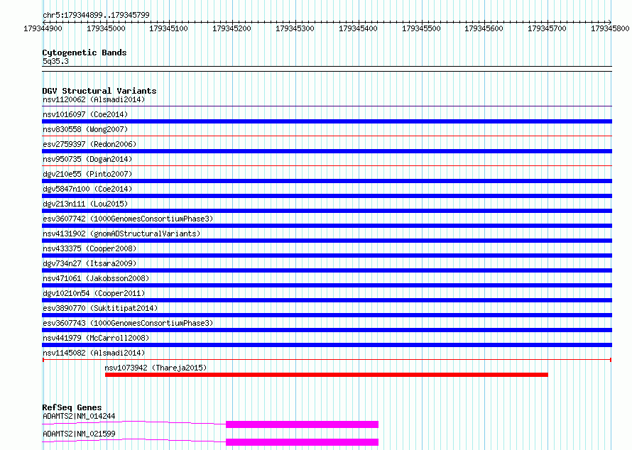Open variant nsv4131902 (gnomADStructuralVariants)

coord(121,234)
